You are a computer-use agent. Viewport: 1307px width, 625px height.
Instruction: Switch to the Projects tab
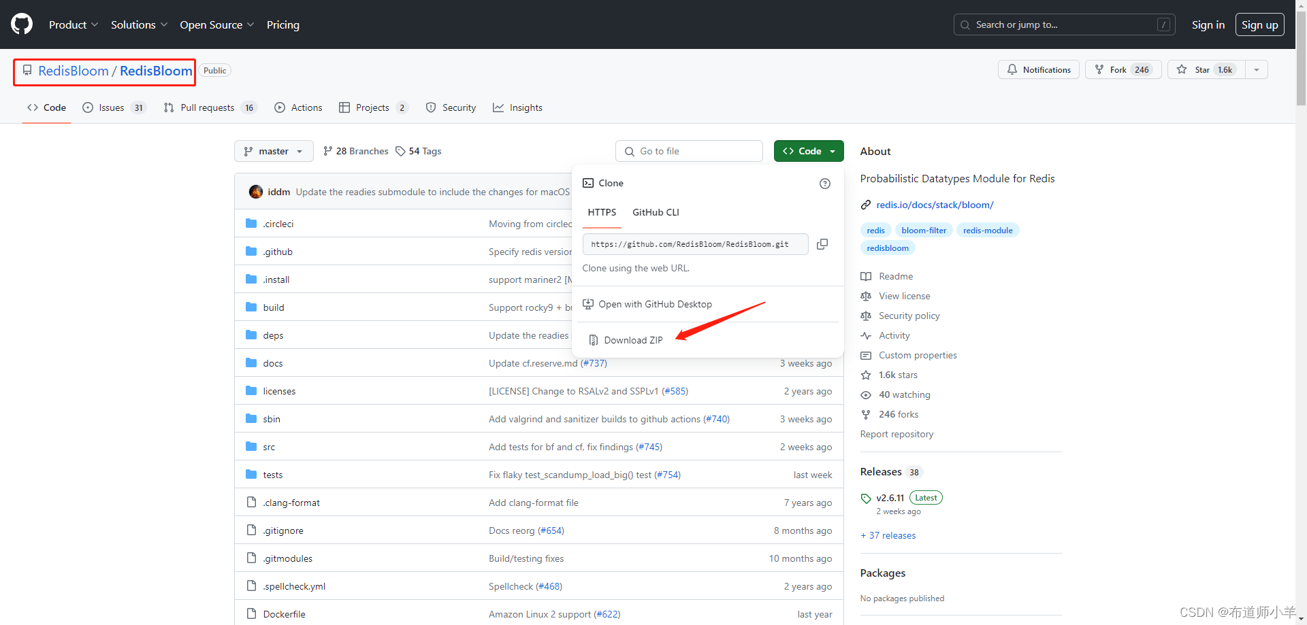point(373,107)
